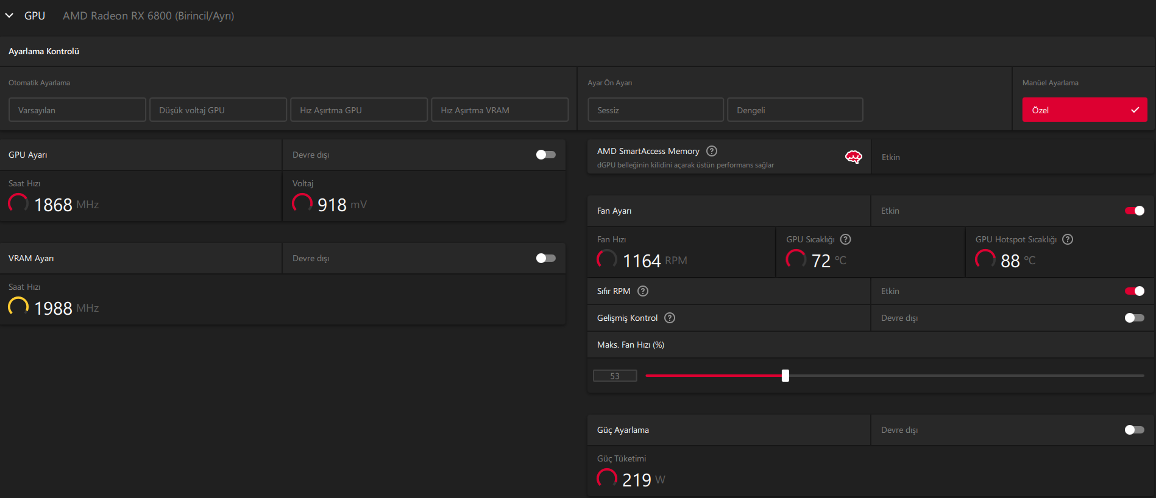Click the Maks. Fan Hızı value field
The image size is (1156, 498).
(615, 376)
